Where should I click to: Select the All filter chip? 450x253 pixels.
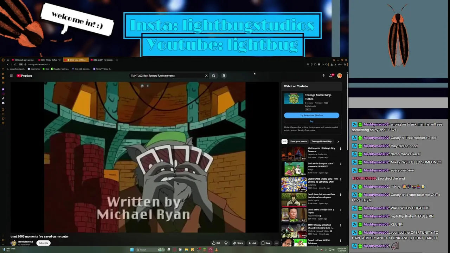pos(284,142)
